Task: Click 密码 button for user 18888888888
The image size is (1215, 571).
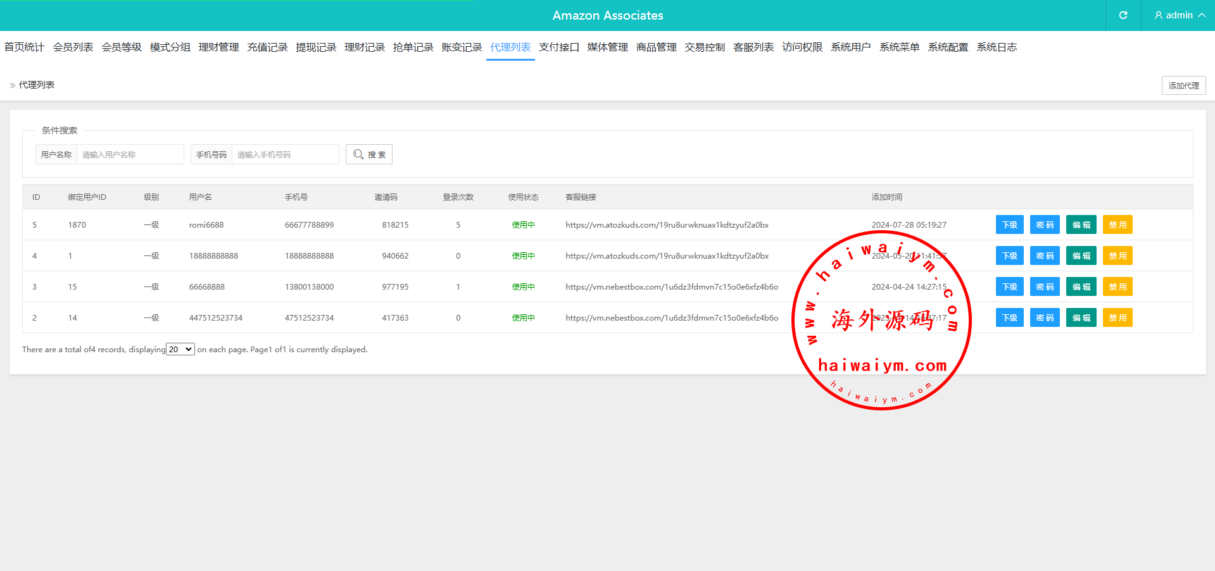Action: pos(1045,256)
